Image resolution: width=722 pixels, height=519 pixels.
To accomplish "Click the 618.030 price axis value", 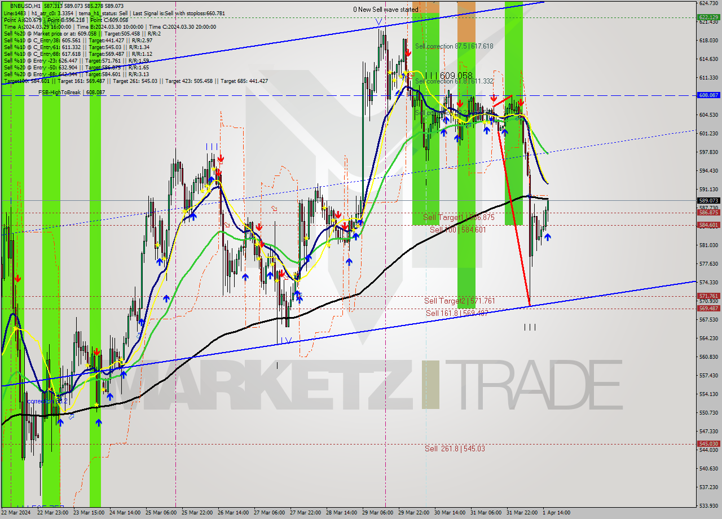I will coord(708,41).
